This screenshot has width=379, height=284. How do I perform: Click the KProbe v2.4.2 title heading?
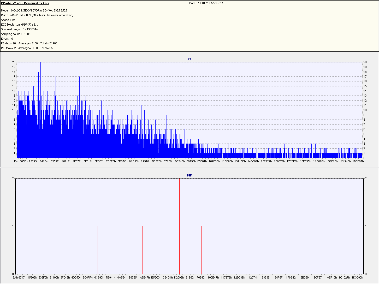(x=25, y=3)
